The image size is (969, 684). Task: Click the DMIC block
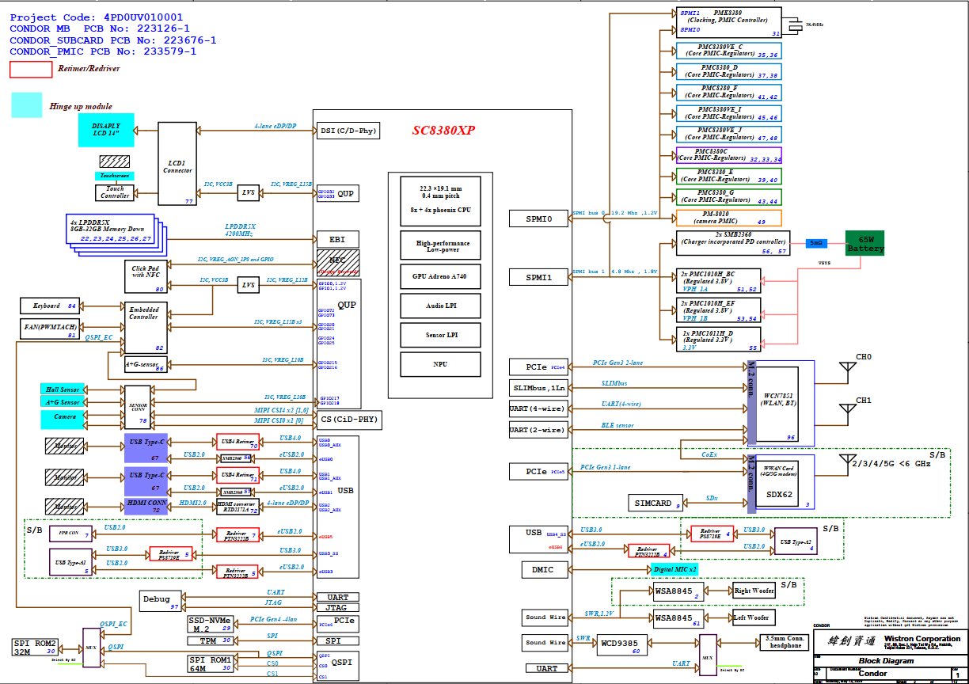coord(544,569)
